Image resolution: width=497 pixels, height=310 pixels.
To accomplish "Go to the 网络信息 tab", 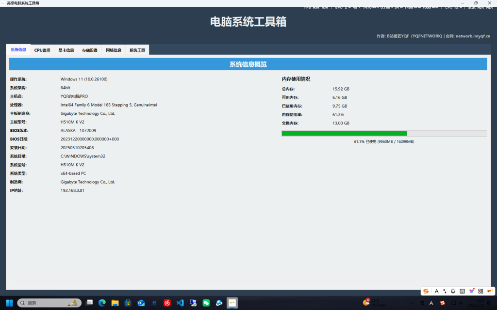I will [x=114, y=50].
